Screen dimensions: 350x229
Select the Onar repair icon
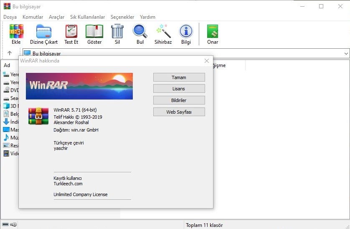(x=213, y=31)
